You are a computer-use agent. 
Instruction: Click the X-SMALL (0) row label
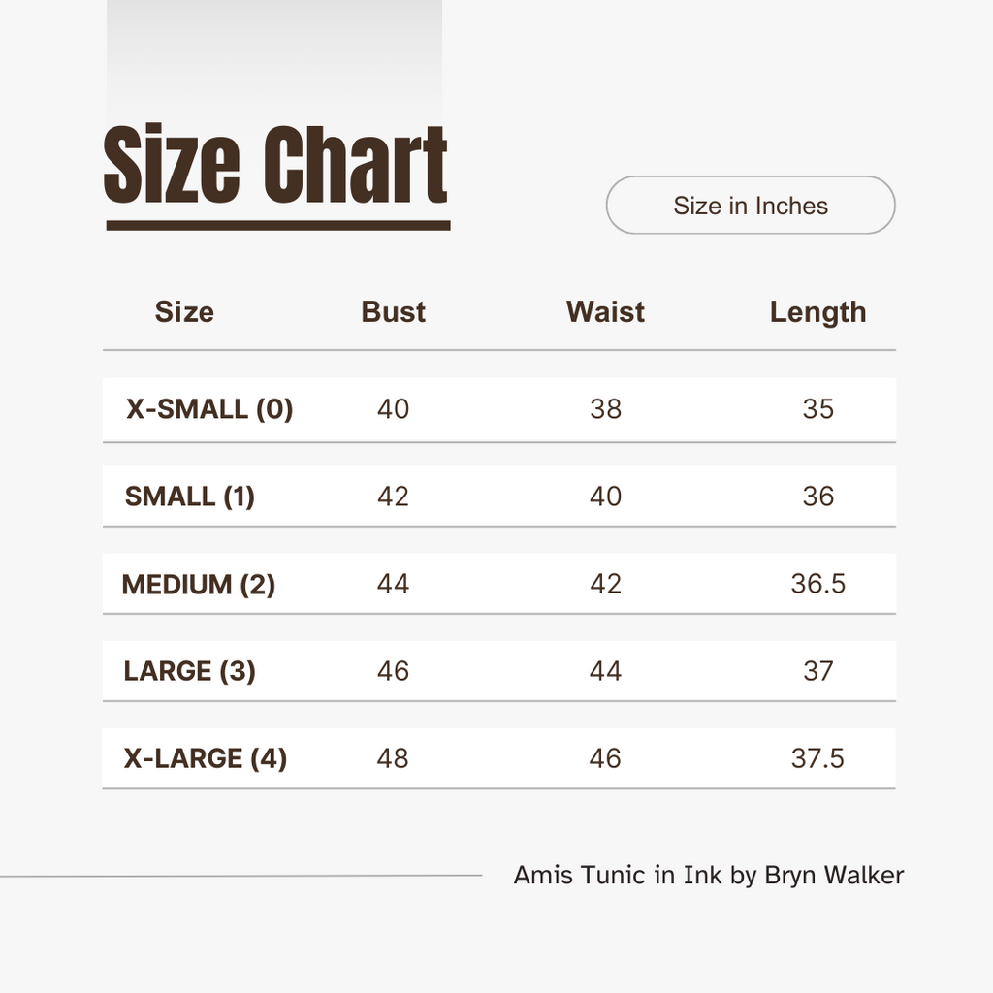(209, 409)
